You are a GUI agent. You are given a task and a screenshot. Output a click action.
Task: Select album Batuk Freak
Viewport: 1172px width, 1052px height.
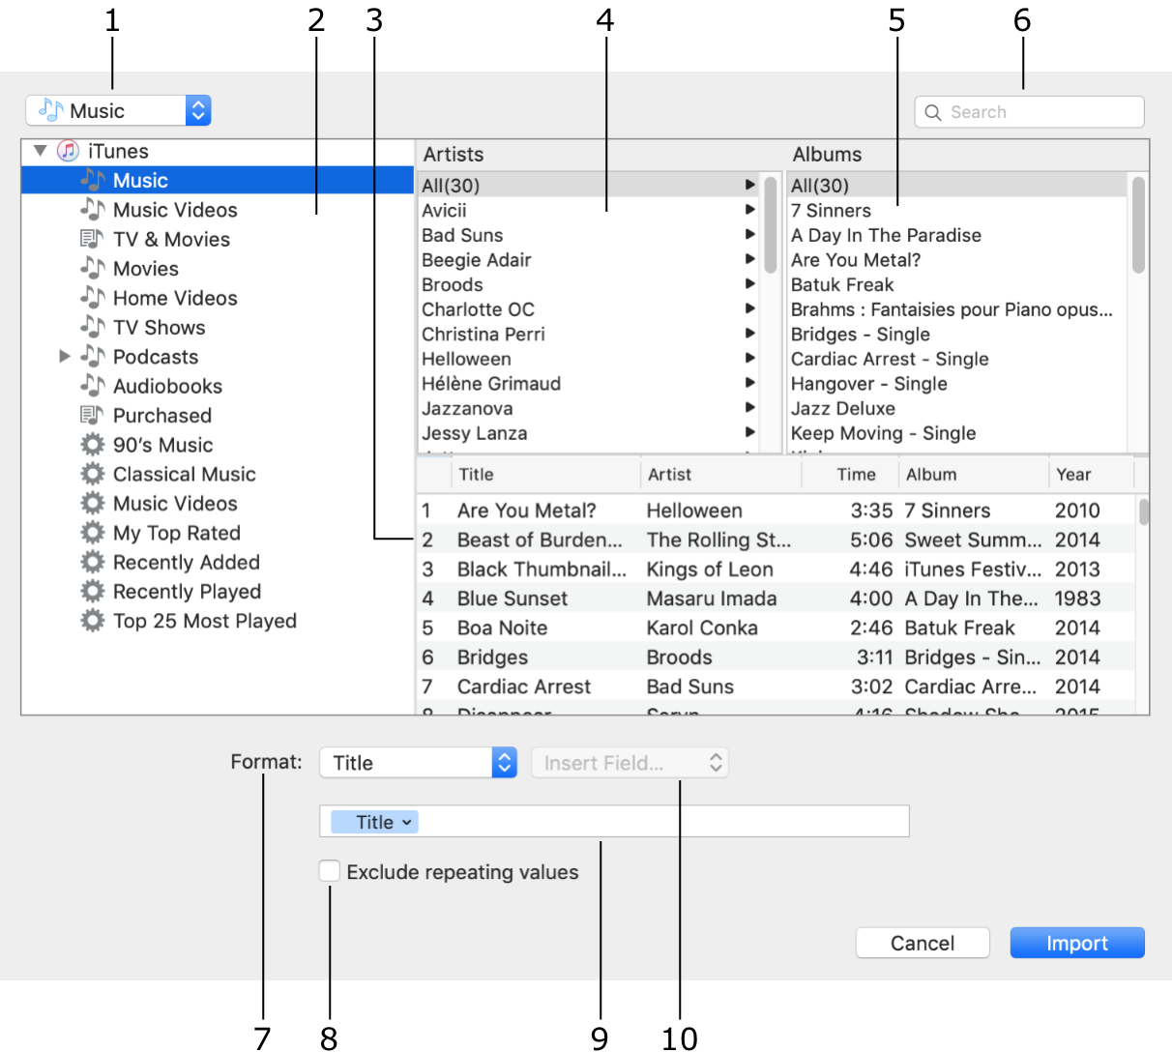[x=957, y=284]
